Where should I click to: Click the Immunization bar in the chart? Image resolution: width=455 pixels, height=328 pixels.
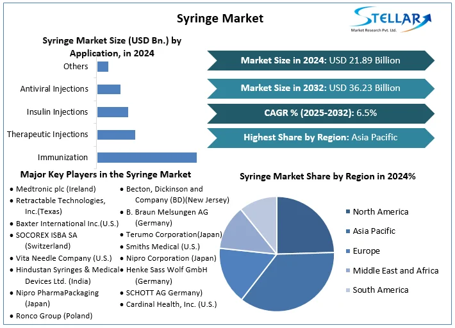pyautogui.click(x=147, y=157)
